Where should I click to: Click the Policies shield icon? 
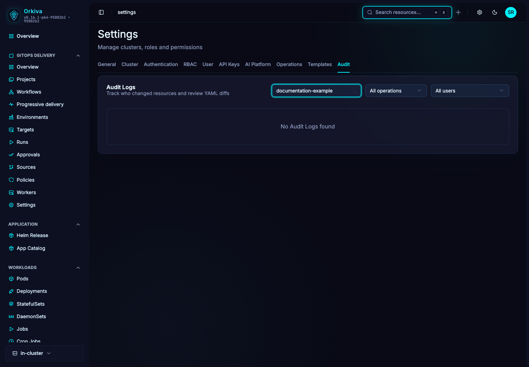(11, 180)
